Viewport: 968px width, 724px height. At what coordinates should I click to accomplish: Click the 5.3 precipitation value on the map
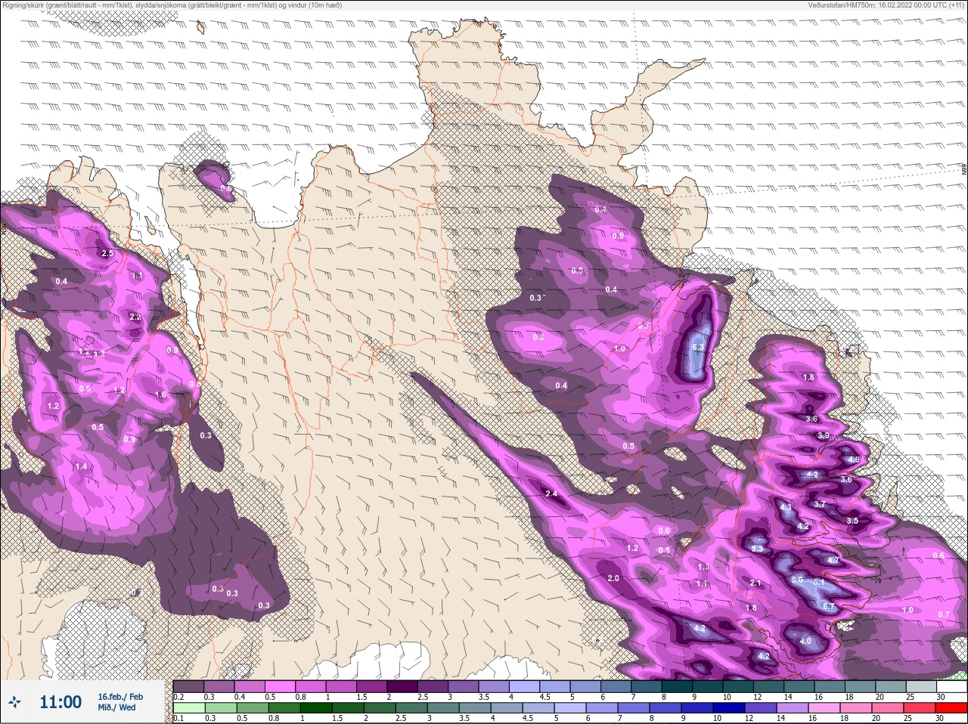[758, 549]
